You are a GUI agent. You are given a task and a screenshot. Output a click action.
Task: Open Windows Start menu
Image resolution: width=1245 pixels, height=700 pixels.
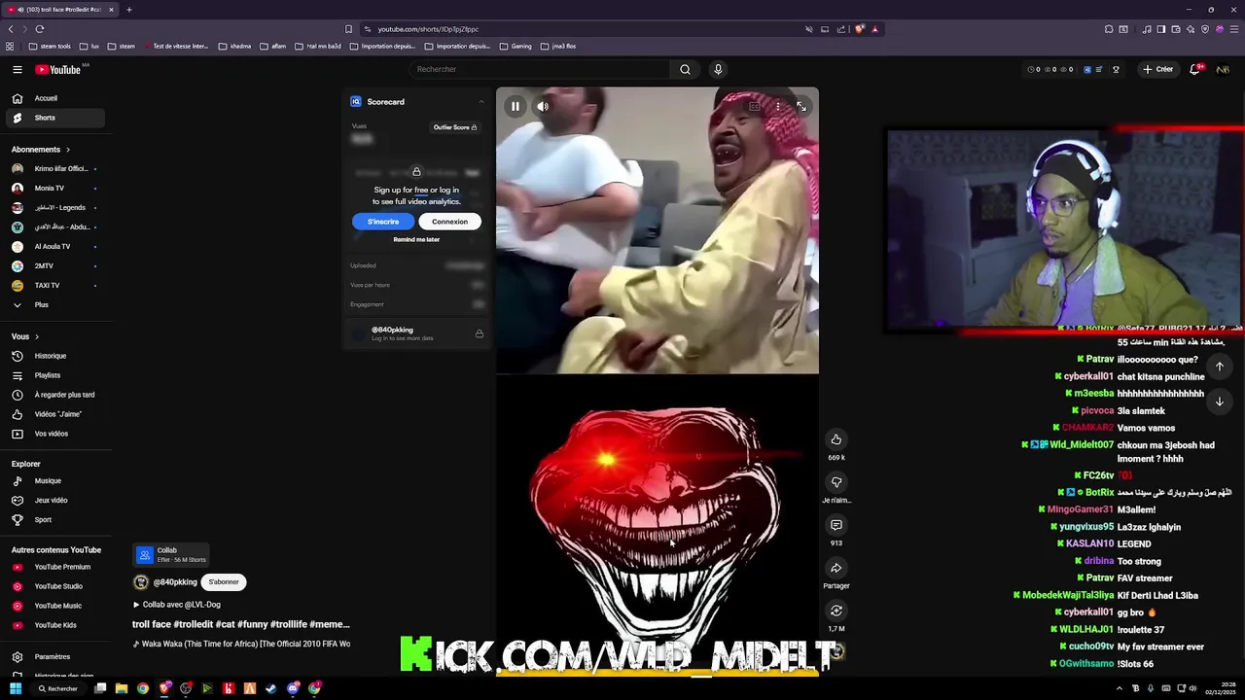[x=16, y=688]
